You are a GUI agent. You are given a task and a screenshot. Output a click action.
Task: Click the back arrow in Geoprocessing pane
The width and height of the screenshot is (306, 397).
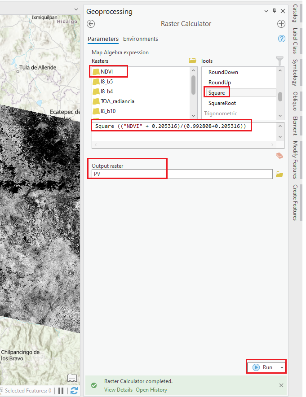click(x=91, y=24)
